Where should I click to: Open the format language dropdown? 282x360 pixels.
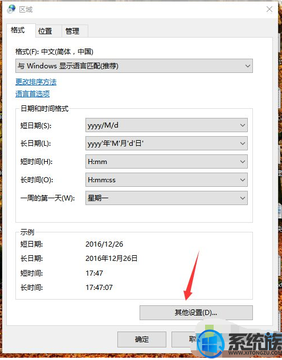[x=134, y=66]
